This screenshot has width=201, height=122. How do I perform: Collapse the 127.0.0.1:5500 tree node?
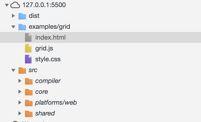7,5
